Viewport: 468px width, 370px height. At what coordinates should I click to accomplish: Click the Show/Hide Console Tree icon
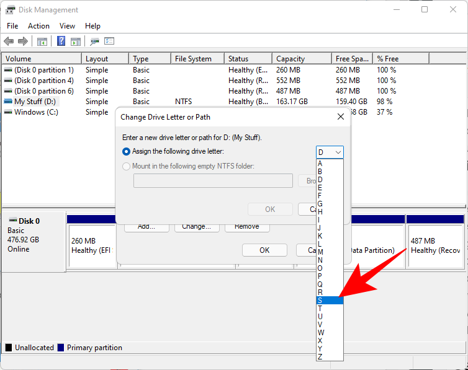tap(42, 42)
